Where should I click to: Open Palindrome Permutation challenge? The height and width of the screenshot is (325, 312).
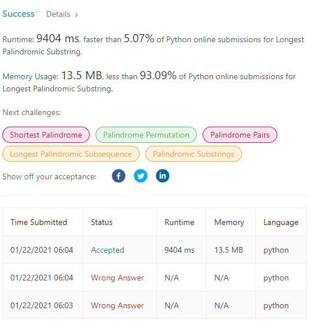[146, 135]
